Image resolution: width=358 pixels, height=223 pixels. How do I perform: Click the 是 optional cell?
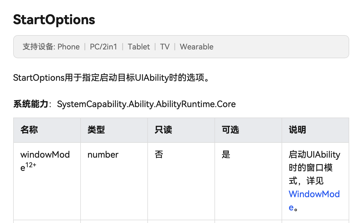click(x=226, y=155)
